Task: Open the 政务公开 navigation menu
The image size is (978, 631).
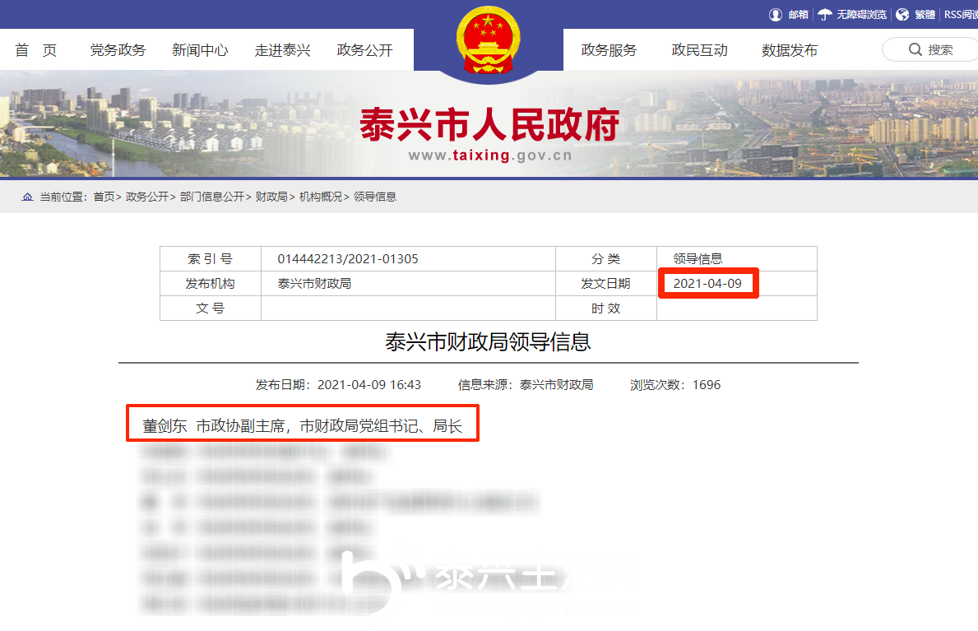Action: coord(364,49)
